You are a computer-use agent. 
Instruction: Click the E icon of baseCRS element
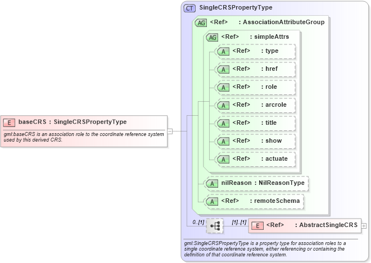point(9,123)
